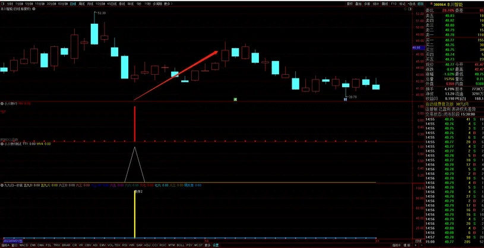Expand the 指标 indicator menu at bottom left
Viewport: 484px width, 248px height.
[x=4, y=244]
